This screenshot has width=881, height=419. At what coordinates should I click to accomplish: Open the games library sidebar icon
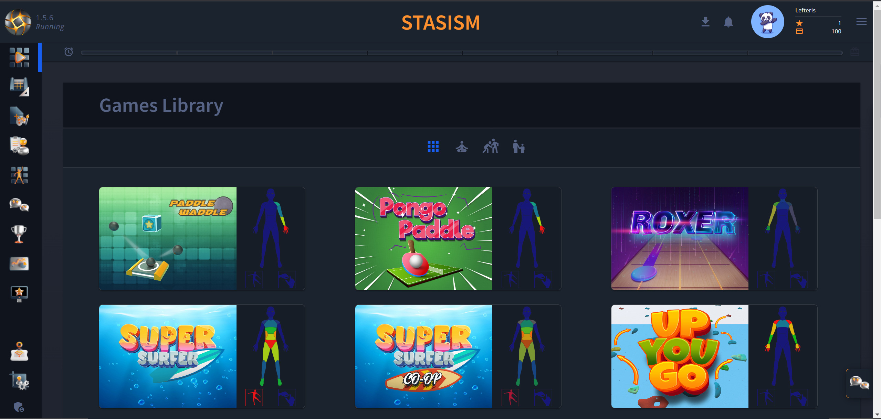point(19,57)
